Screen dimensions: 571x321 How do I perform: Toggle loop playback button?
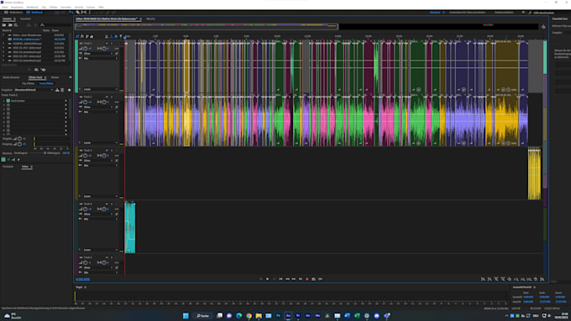click(313, 279)
